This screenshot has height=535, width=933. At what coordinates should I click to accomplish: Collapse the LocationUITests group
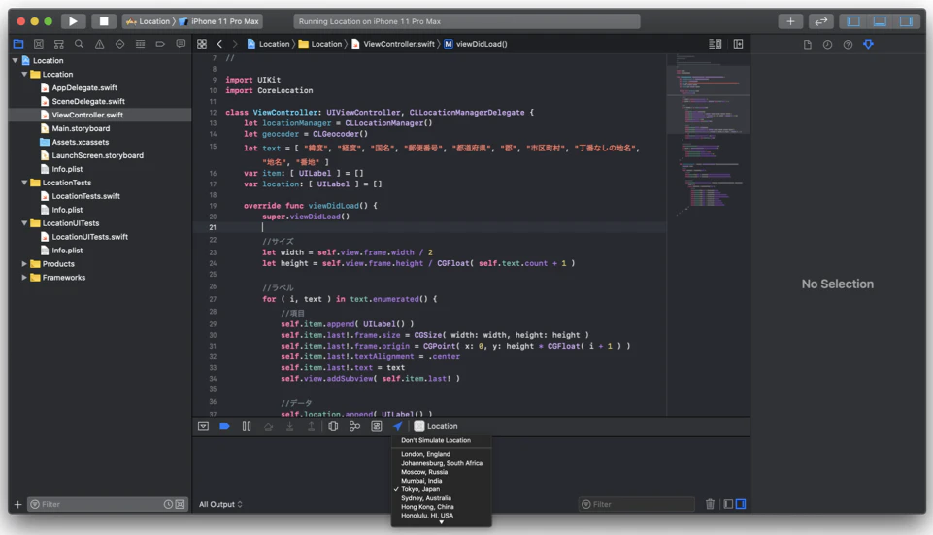point(24,223)
